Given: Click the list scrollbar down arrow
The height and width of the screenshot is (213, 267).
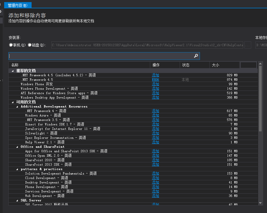Looking at the screenshot, I should [x=260, y=203].
